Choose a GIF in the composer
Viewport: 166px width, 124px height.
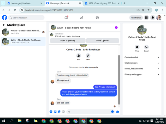point(63,112)
